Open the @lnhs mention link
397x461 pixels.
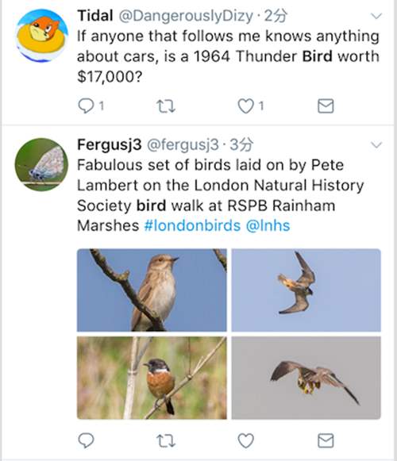(268, 226)
